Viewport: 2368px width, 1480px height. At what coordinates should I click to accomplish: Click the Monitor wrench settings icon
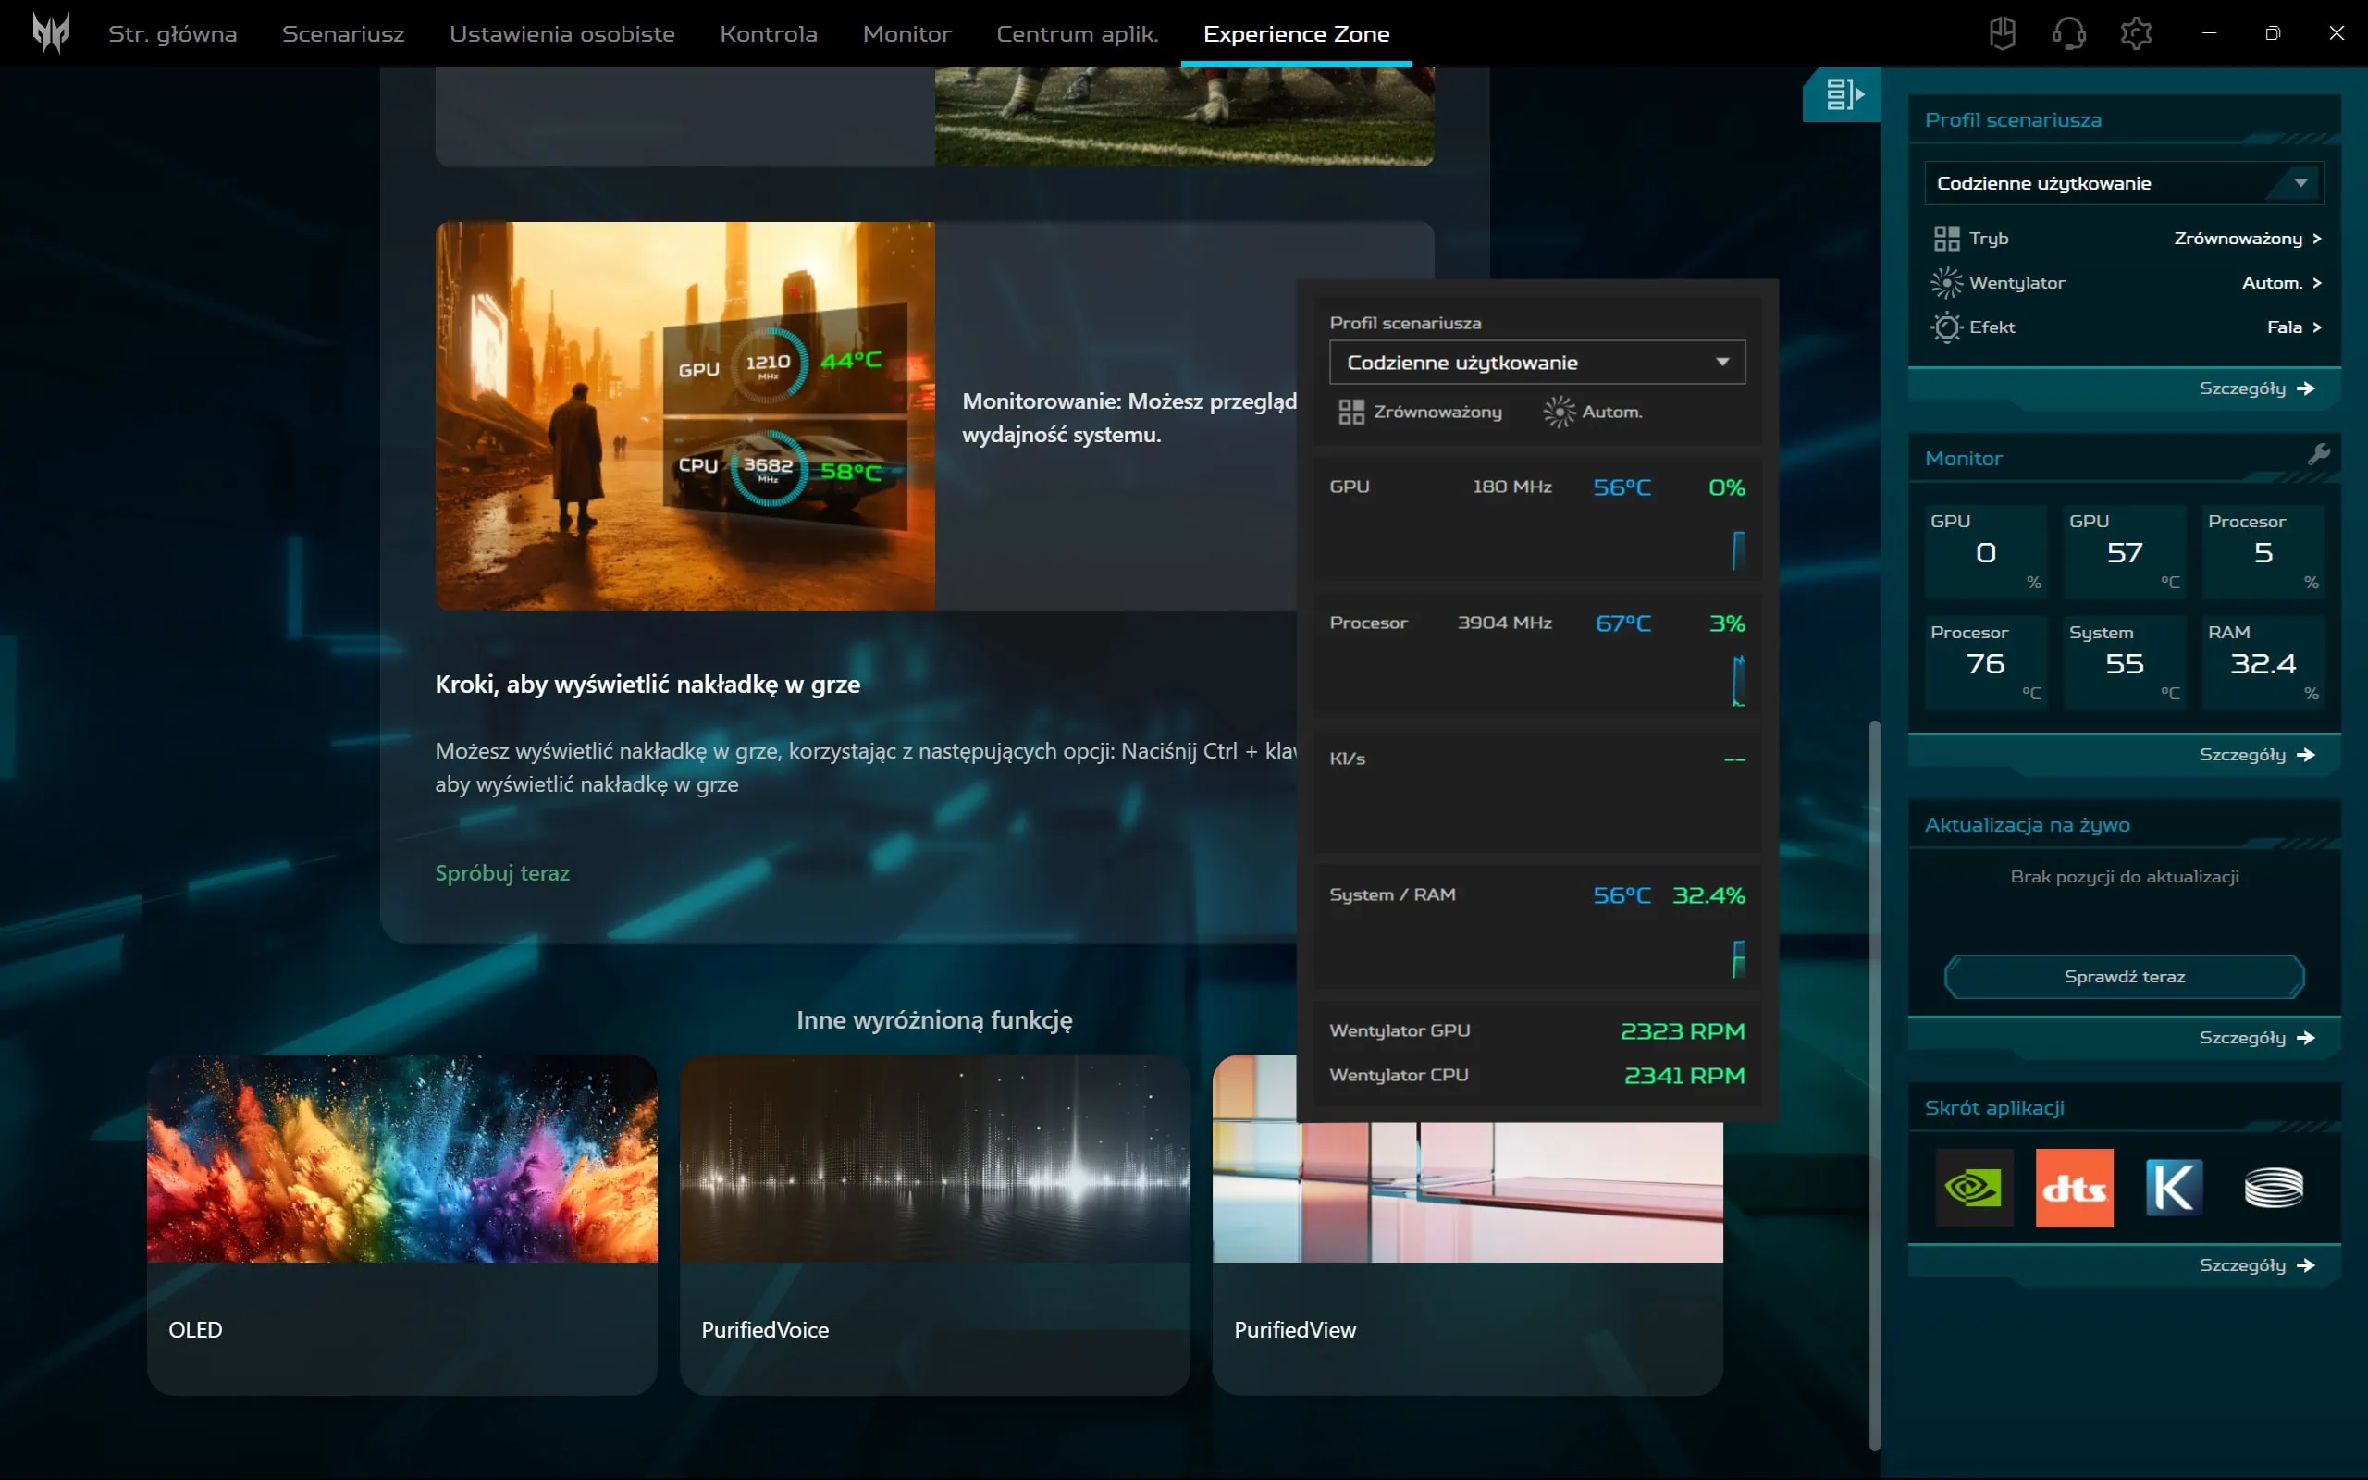(2318, 455)
